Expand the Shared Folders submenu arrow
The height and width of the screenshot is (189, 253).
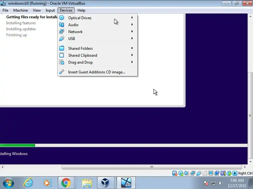[x=132, y=48]
